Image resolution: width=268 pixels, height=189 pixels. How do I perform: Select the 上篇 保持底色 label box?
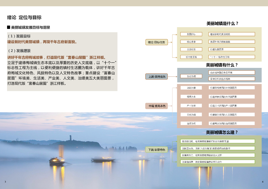[x=157, y=76]
